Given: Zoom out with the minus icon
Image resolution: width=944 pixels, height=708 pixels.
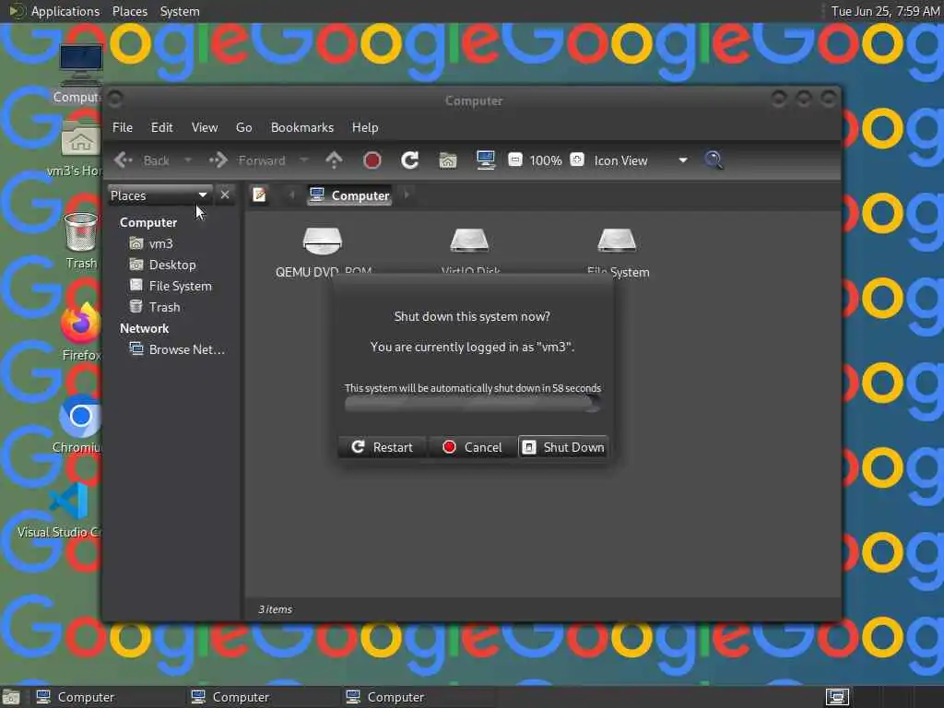Looking at the screenshot, I should 514,159.
